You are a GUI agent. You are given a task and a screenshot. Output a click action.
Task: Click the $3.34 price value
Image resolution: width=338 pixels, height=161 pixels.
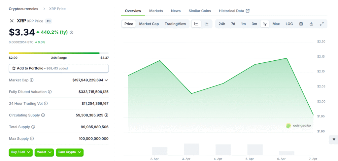[22, 32]
